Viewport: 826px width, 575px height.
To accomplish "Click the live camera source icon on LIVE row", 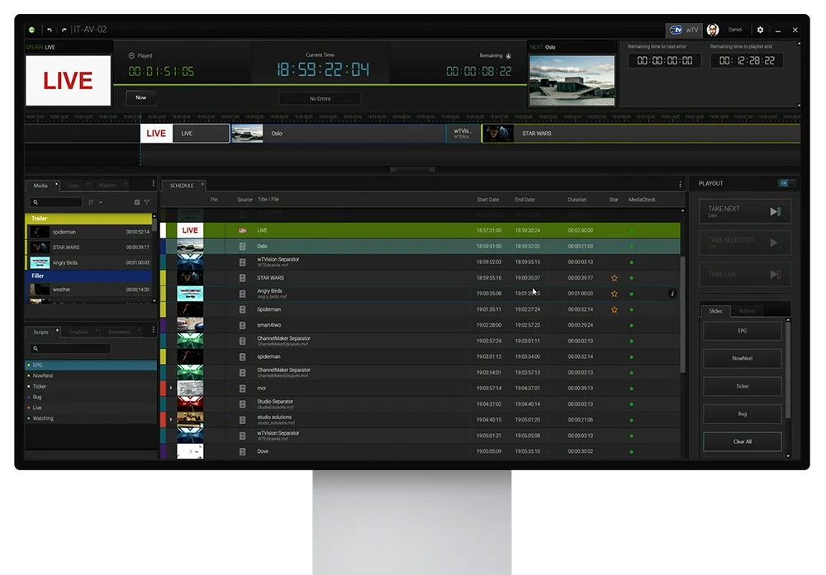I will click(242, 230).
